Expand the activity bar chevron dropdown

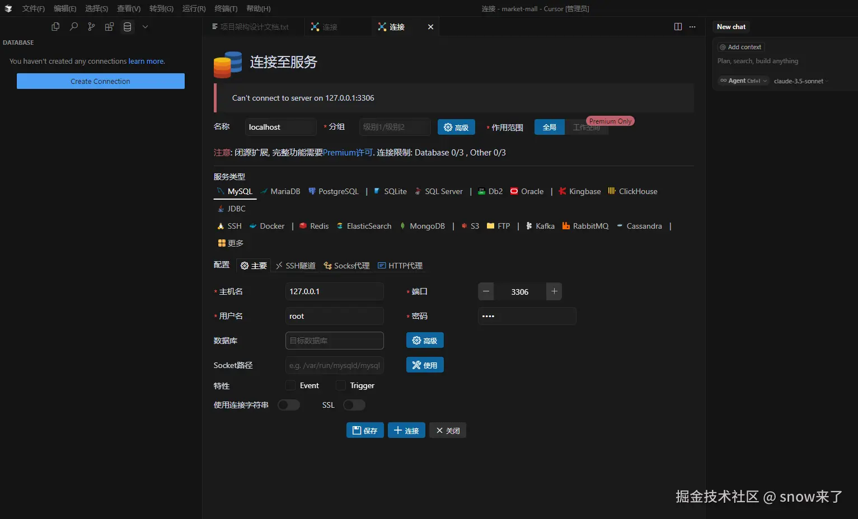(x=145, y=27)
